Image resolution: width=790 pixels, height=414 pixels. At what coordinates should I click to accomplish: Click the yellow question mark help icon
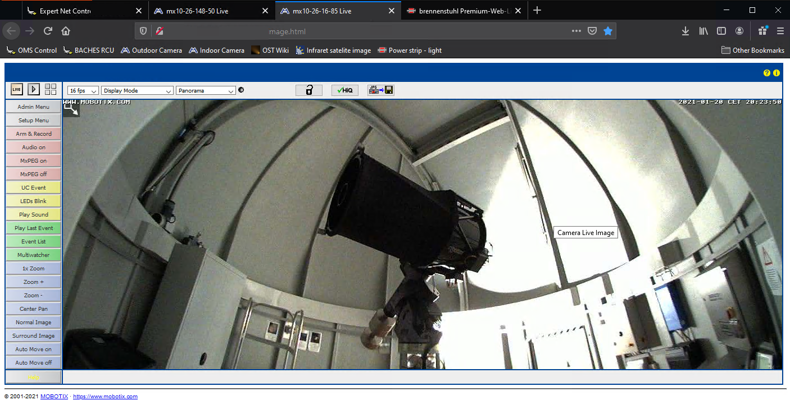click(x=766, y=73)
